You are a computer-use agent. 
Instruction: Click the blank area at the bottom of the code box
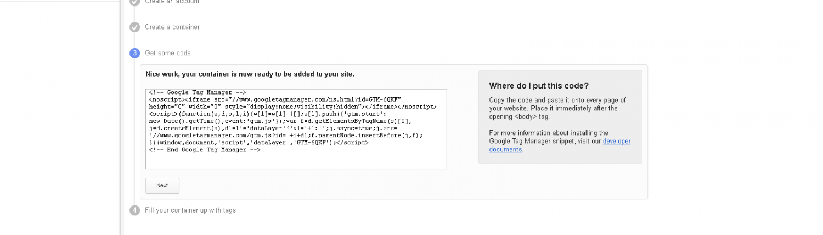tap(296, 161)
